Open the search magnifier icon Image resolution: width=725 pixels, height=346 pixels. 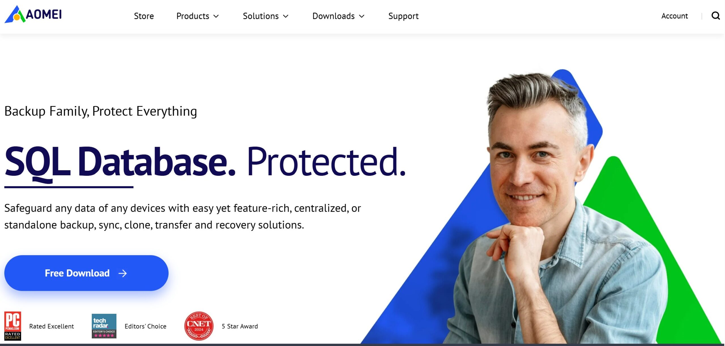tap(716, 16)
